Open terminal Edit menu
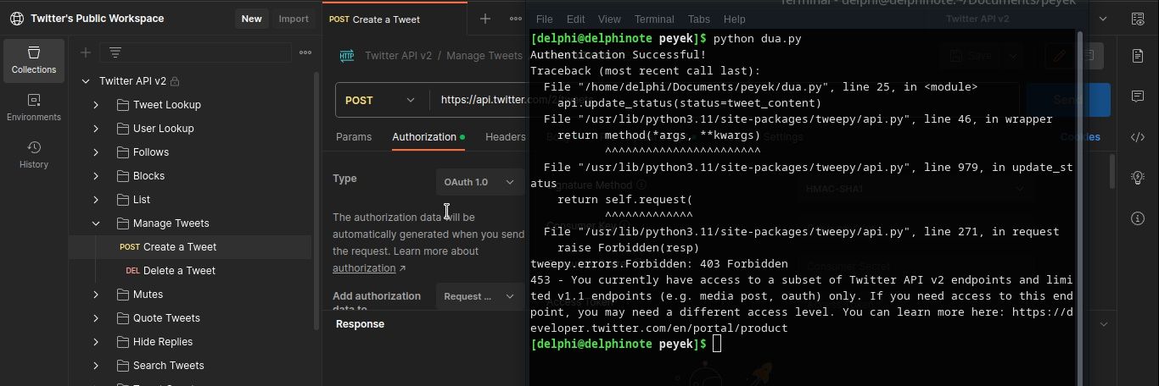 [x=575, y=19]
